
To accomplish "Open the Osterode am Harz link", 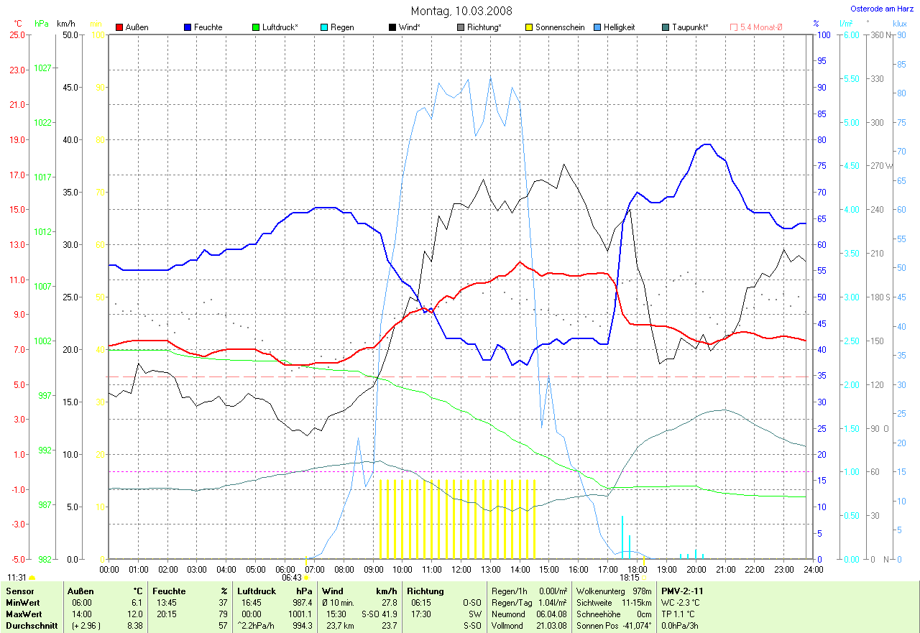I will coord(880,9).
